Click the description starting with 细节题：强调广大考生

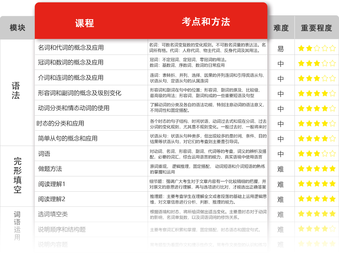[208, 184]
